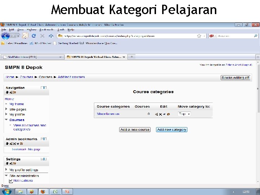Click the Add new category button
This screenshot has width=260, height=195.
[x=172, y=130]
